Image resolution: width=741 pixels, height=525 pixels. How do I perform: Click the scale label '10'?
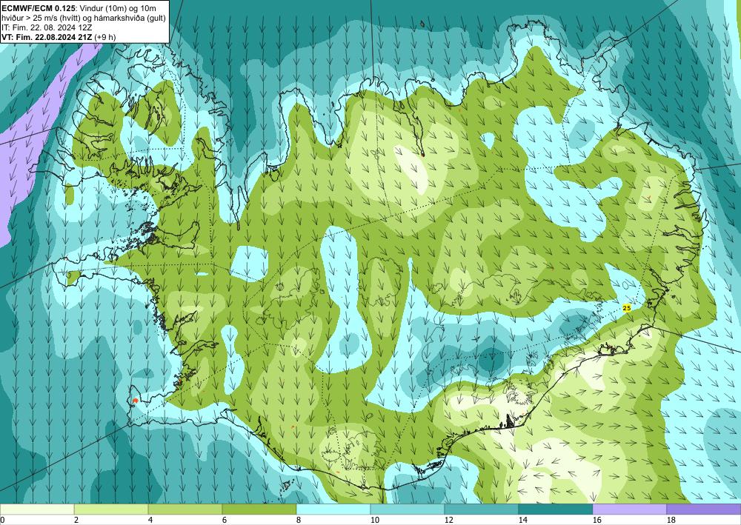pyautogui.click(x=374, y=520)
